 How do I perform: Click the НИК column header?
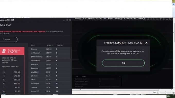pos(33,45)
